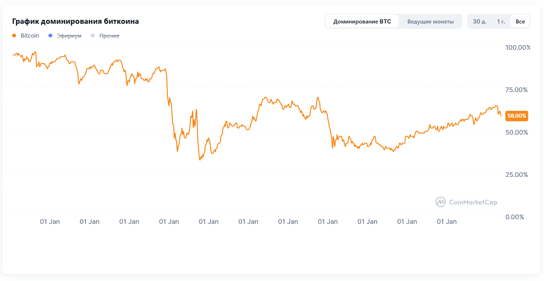Click the orange Bitcoin legend dot
This screenshot has height=281, width=544.
point(14,36)
